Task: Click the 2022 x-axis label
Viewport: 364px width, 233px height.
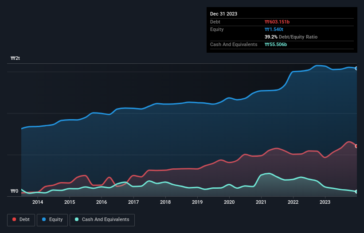Action: coord(293,202)
